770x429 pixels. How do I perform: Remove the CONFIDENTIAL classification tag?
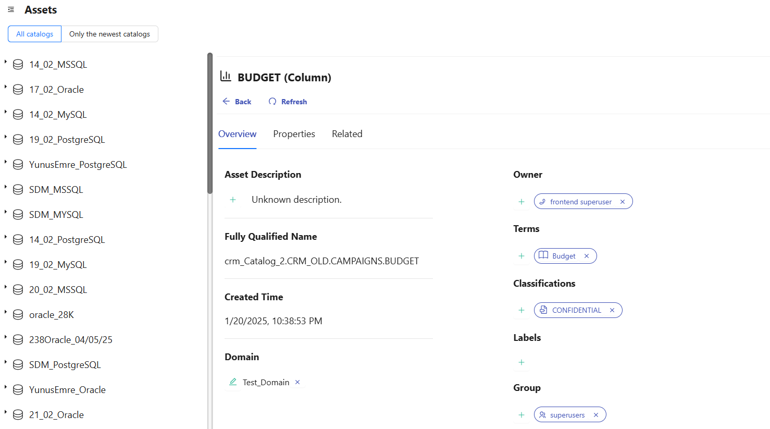[x=612, y=310]
